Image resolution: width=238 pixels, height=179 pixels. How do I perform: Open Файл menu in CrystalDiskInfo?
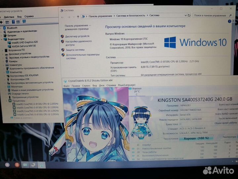(x=66, y=86)
